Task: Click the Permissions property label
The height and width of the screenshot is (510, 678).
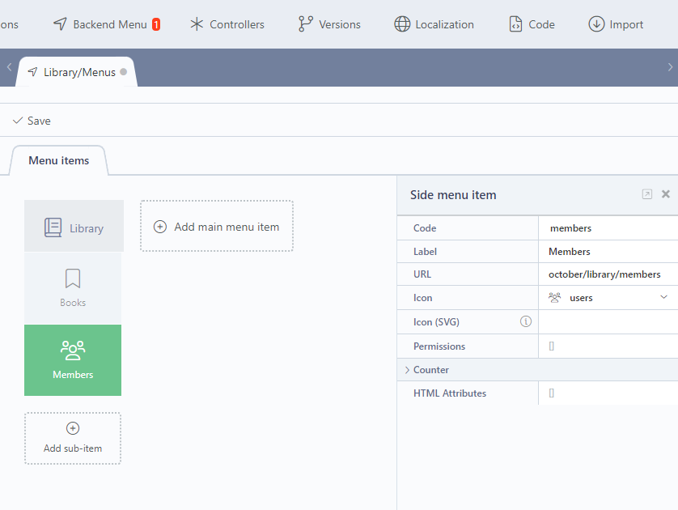Action: 439,346
